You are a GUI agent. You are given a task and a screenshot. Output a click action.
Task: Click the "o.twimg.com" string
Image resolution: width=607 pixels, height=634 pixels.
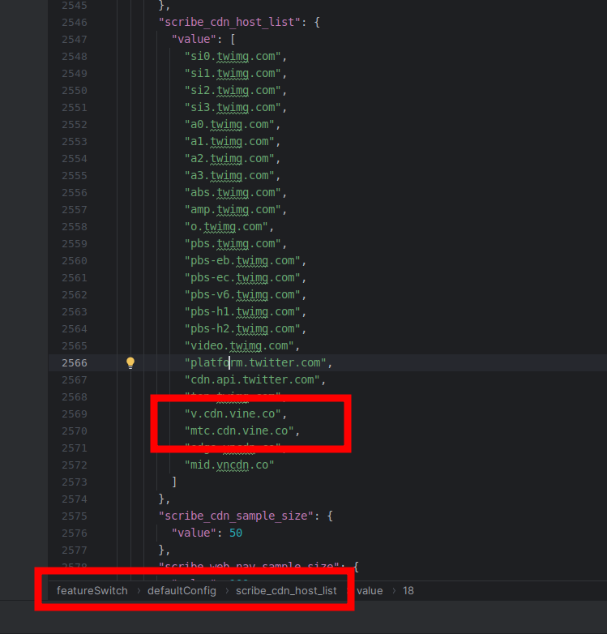click(226, 226)
